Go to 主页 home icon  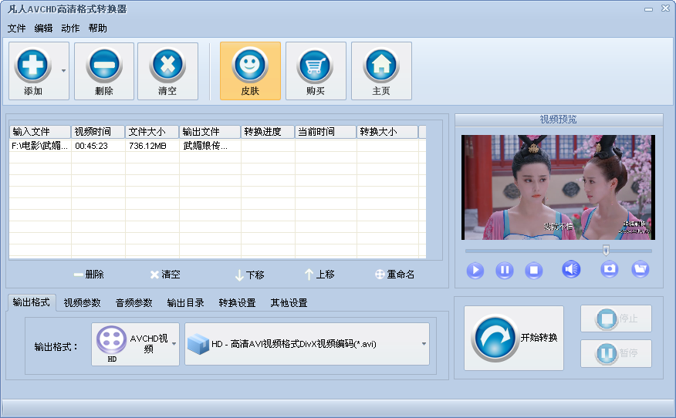coord(381,66)
